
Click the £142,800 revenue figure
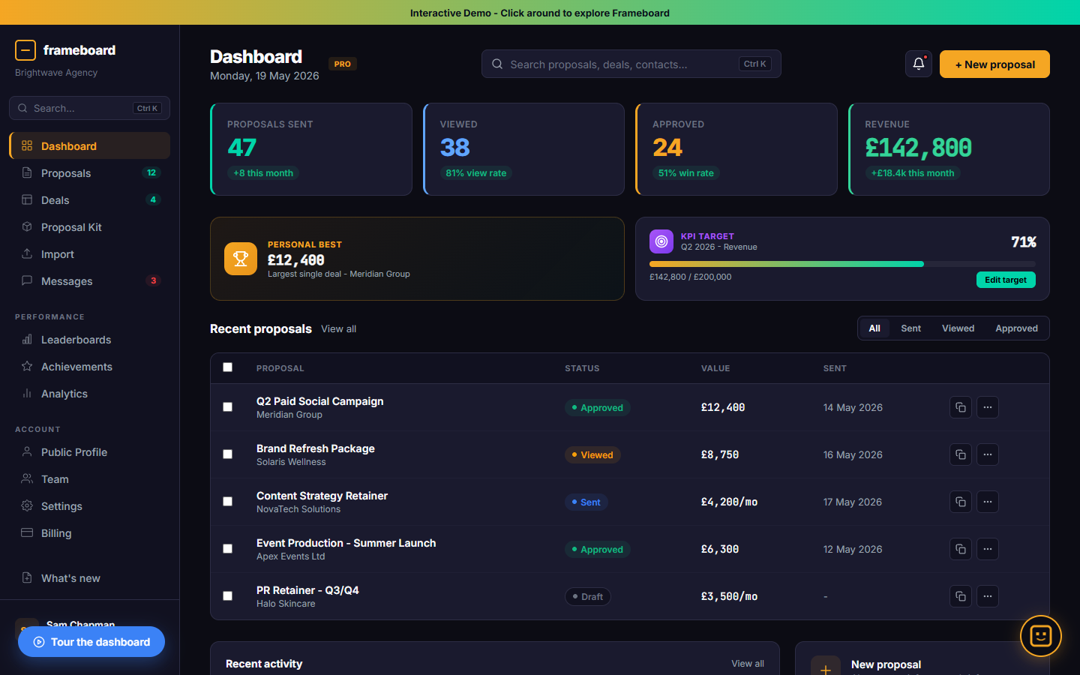click(919, 148)
